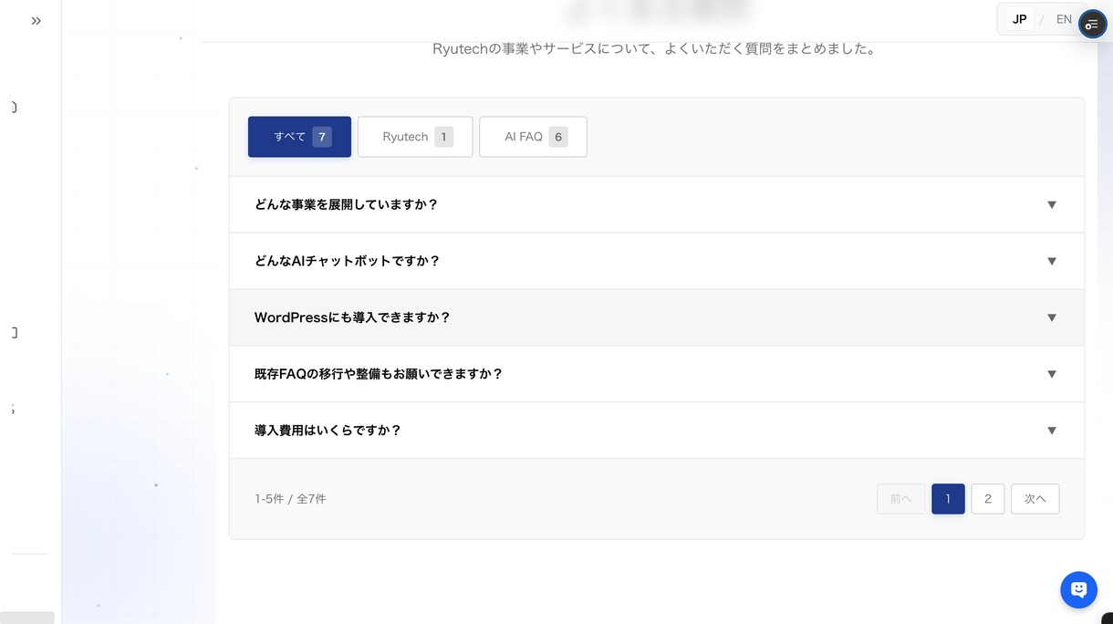This screenshot has height=624, width=1113.
Task: Open question 既存FAQの移行や整備もお願いできますか？
Action: pyautogui.click(x=657, y=374)
